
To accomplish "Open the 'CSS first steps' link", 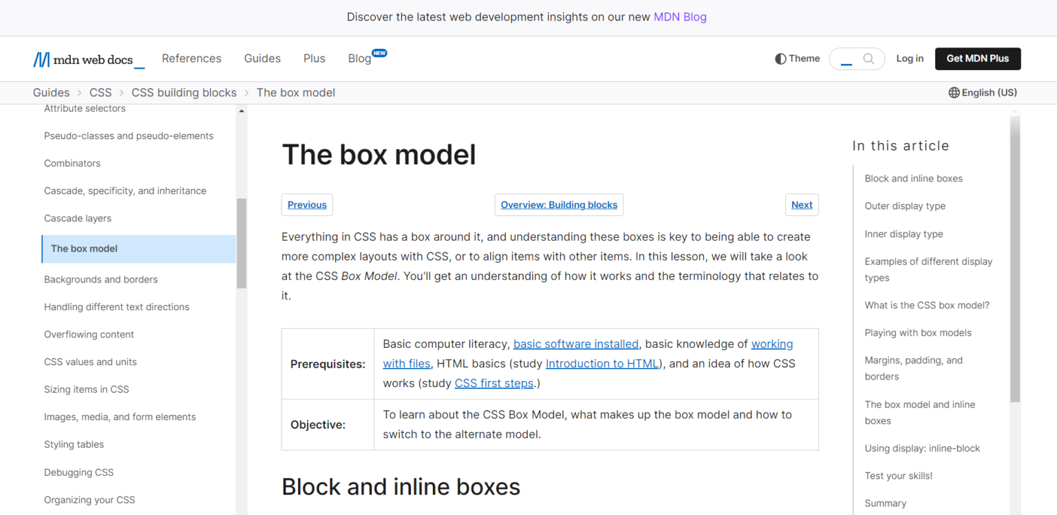I will [x=493, y=383].
